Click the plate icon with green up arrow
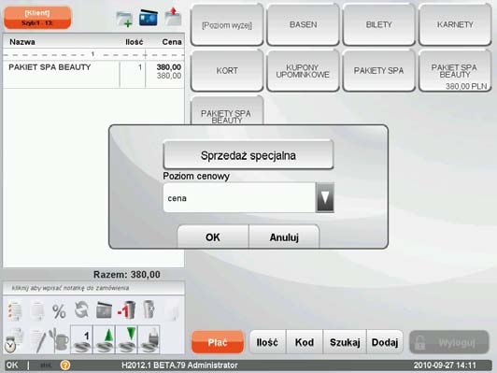Image resolution: width=497 pixels, height=373 pixels. click(x=104, y=339)
